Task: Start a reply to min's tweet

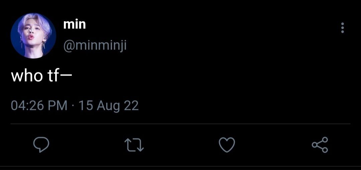Action: point(41,145)
